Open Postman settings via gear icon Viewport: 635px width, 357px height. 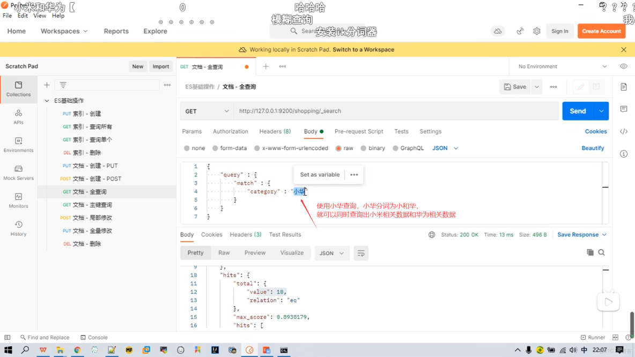[536, 31]
